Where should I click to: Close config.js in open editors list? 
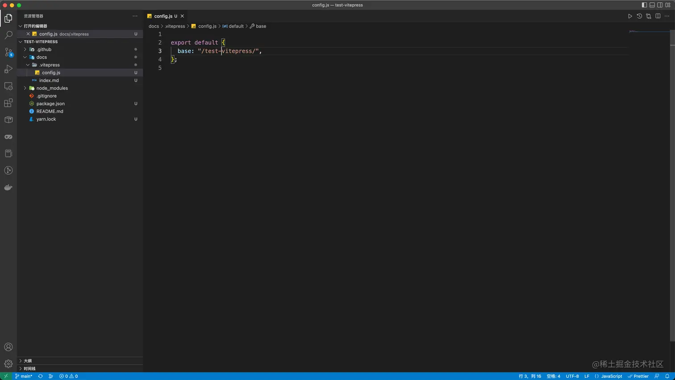[28, 34]
